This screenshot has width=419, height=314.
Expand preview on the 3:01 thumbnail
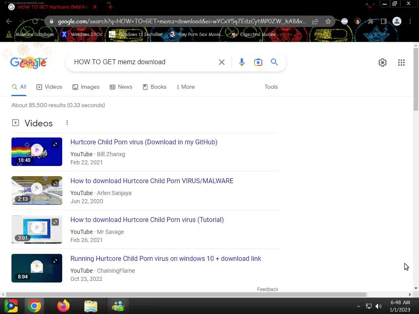[55, 222]
